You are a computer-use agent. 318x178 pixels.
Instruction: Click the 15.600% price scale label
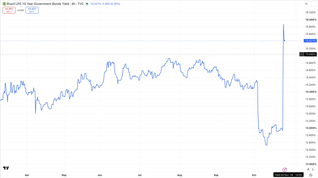[x=310, y=34]
